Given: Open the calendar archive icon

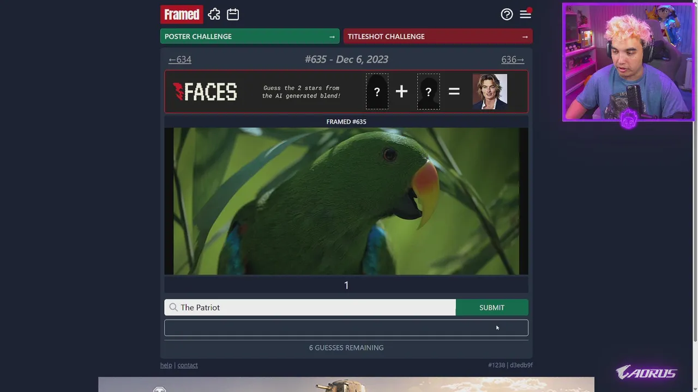Looking at the screenshot, I should (233, 15).
